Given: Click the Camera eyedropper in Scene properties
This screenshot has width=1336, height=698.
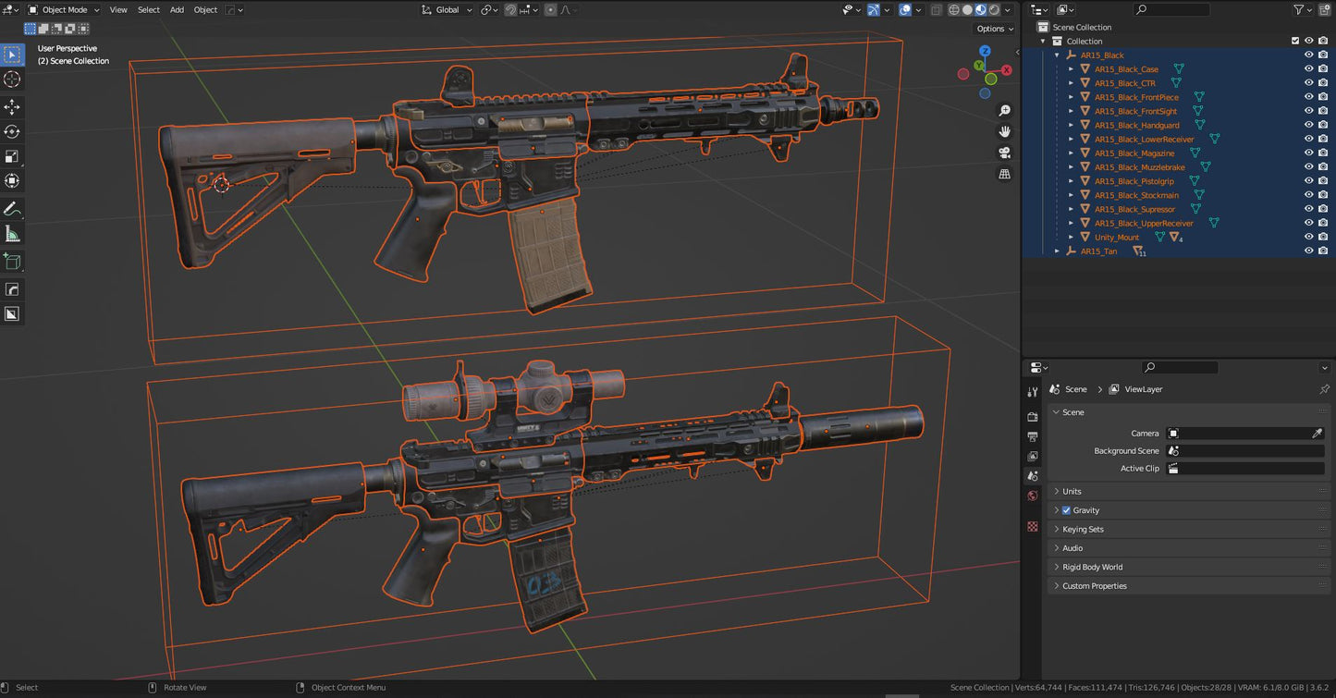Looking at the screenshot, I should pyautogui.click(x=1317, y=433).
